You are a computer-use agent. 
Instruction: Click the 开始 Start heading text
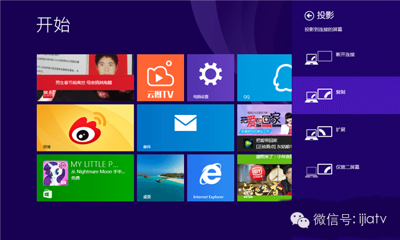(53, 25)
